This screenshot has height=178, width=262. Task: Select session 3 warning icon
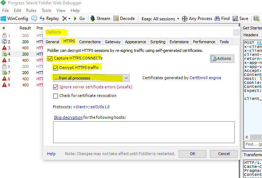[x=4, y=48]
